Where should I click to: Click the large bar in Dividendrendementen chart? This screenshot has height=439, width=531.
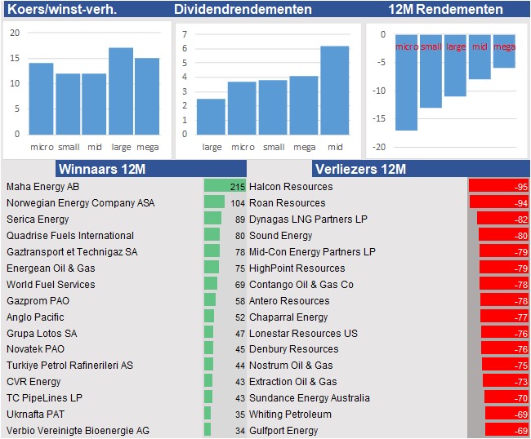coord(211,116)
